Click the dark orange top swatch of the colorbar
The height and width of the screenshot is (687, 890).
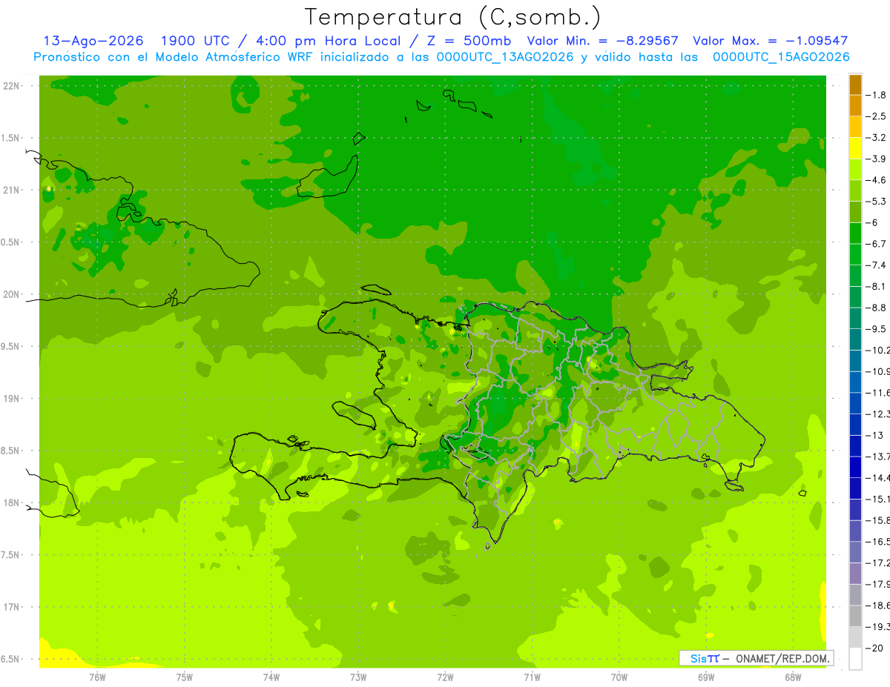(x=855, y=84)
